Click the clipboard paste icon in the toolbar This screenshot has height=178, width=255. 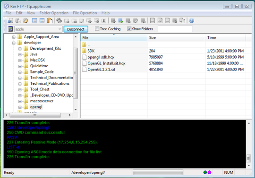(50, 21)
